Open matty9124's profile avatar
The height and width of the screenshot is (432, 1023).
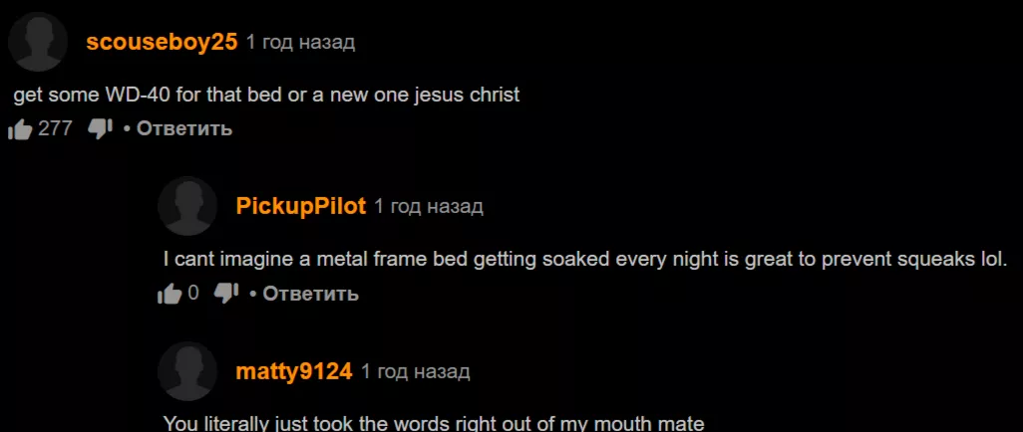[187, 371]
